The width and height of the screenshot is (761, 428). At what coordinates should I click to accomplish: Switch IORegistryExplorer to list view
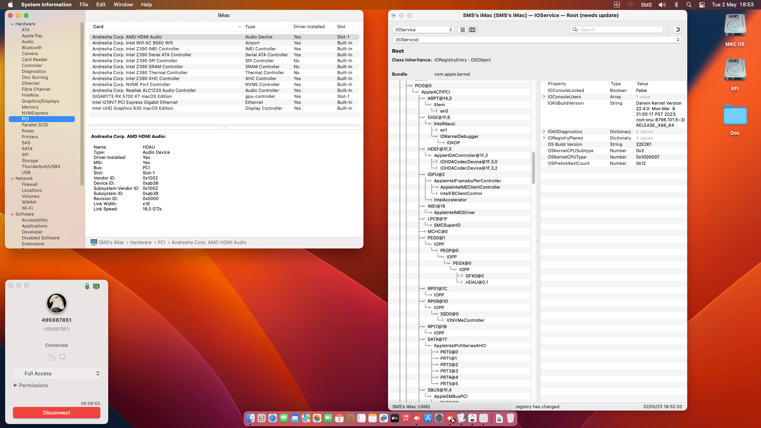463,30
